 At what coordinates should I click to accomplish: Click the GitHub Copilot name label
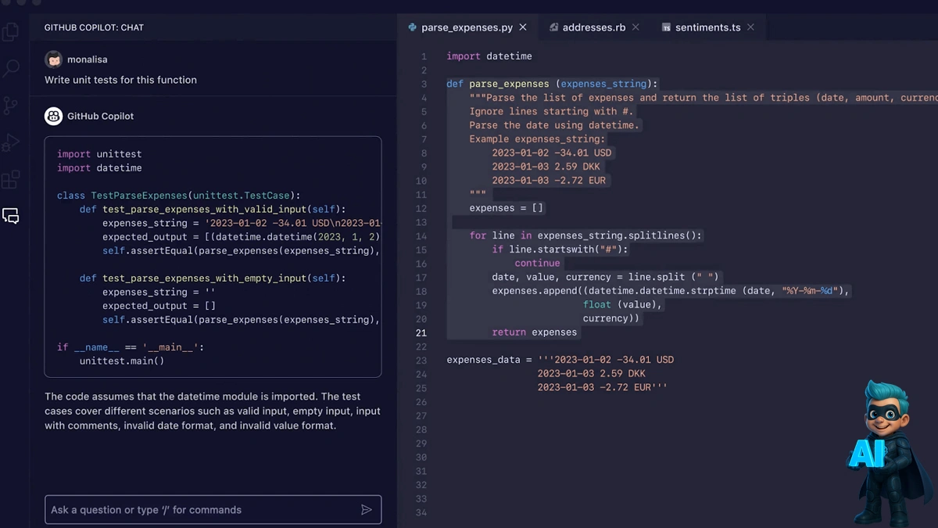(100, 116)
